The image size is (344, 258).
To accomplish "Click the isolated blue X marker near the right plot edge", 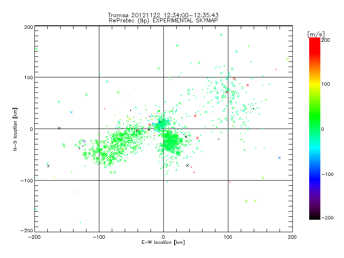I will (279, 158).
